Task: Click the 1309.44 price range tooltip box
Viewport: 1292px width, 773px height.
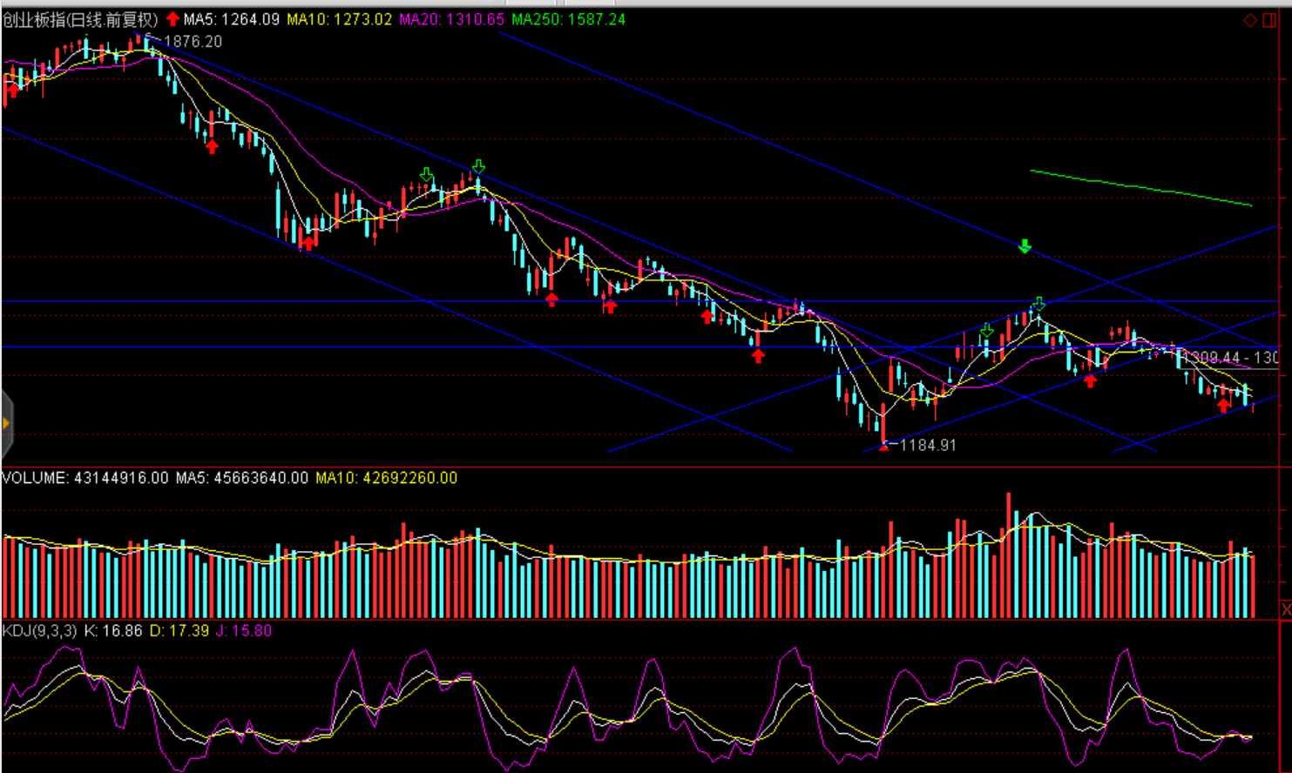Action: (x=1231, y=358)
